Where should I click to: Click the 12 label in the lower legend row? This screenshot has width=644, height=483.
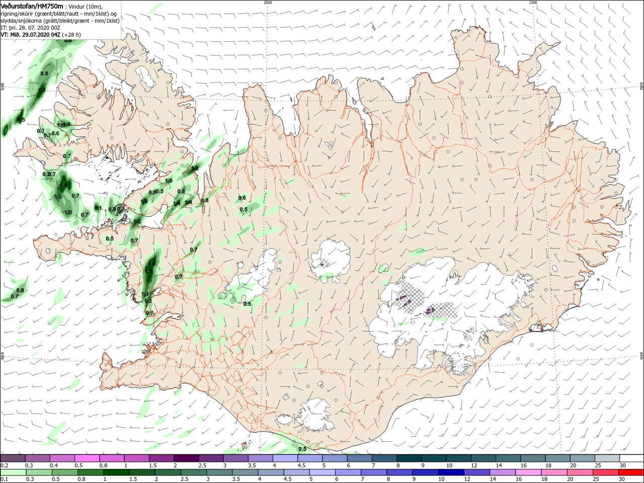[467, 480]
